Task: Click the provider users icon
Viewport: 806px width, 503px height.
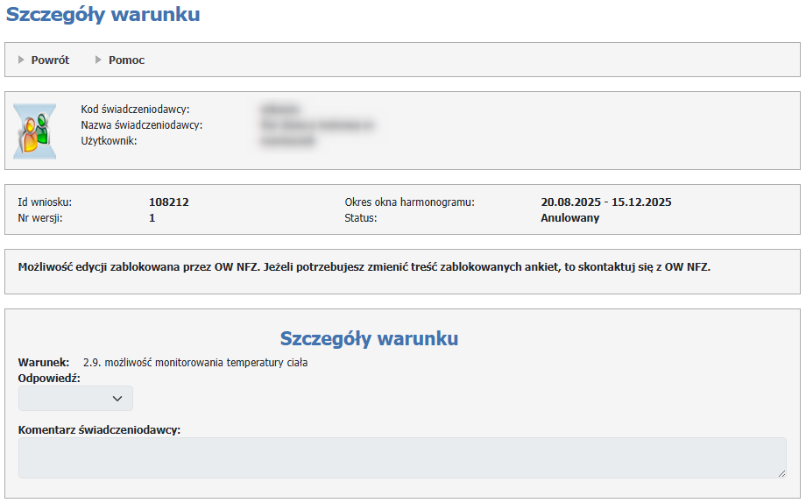Action: (34, 131)
